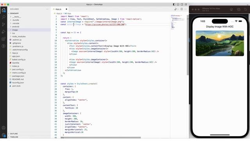Open the Search view in the activity bar
Viewport: 250px width, 141px height.
tap(4, 17)
